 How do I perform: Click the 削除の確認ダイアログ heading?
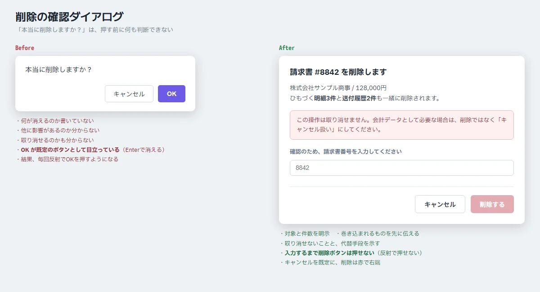click(x=69, y=17)
